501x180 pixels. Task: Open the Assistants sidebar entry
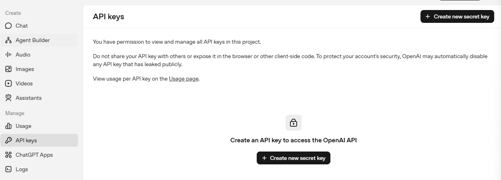point(28,98)
